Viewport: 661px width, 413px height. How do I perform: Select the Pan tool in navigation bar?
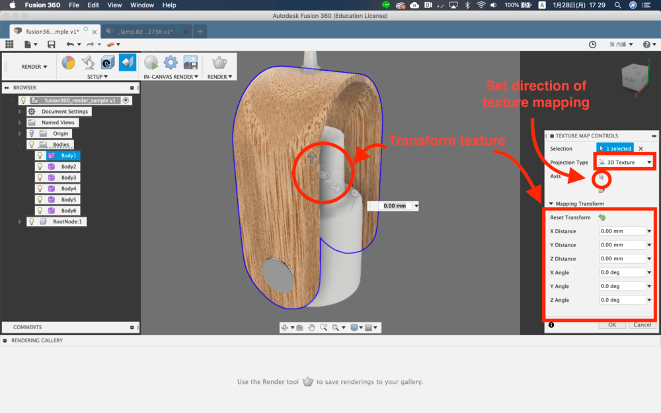tap(312, 327)
